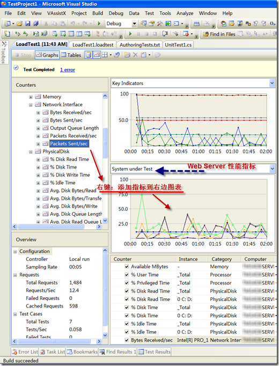Click the Delete Graph X icon
This screenshot has height=366, width=279.
(135, 55)
